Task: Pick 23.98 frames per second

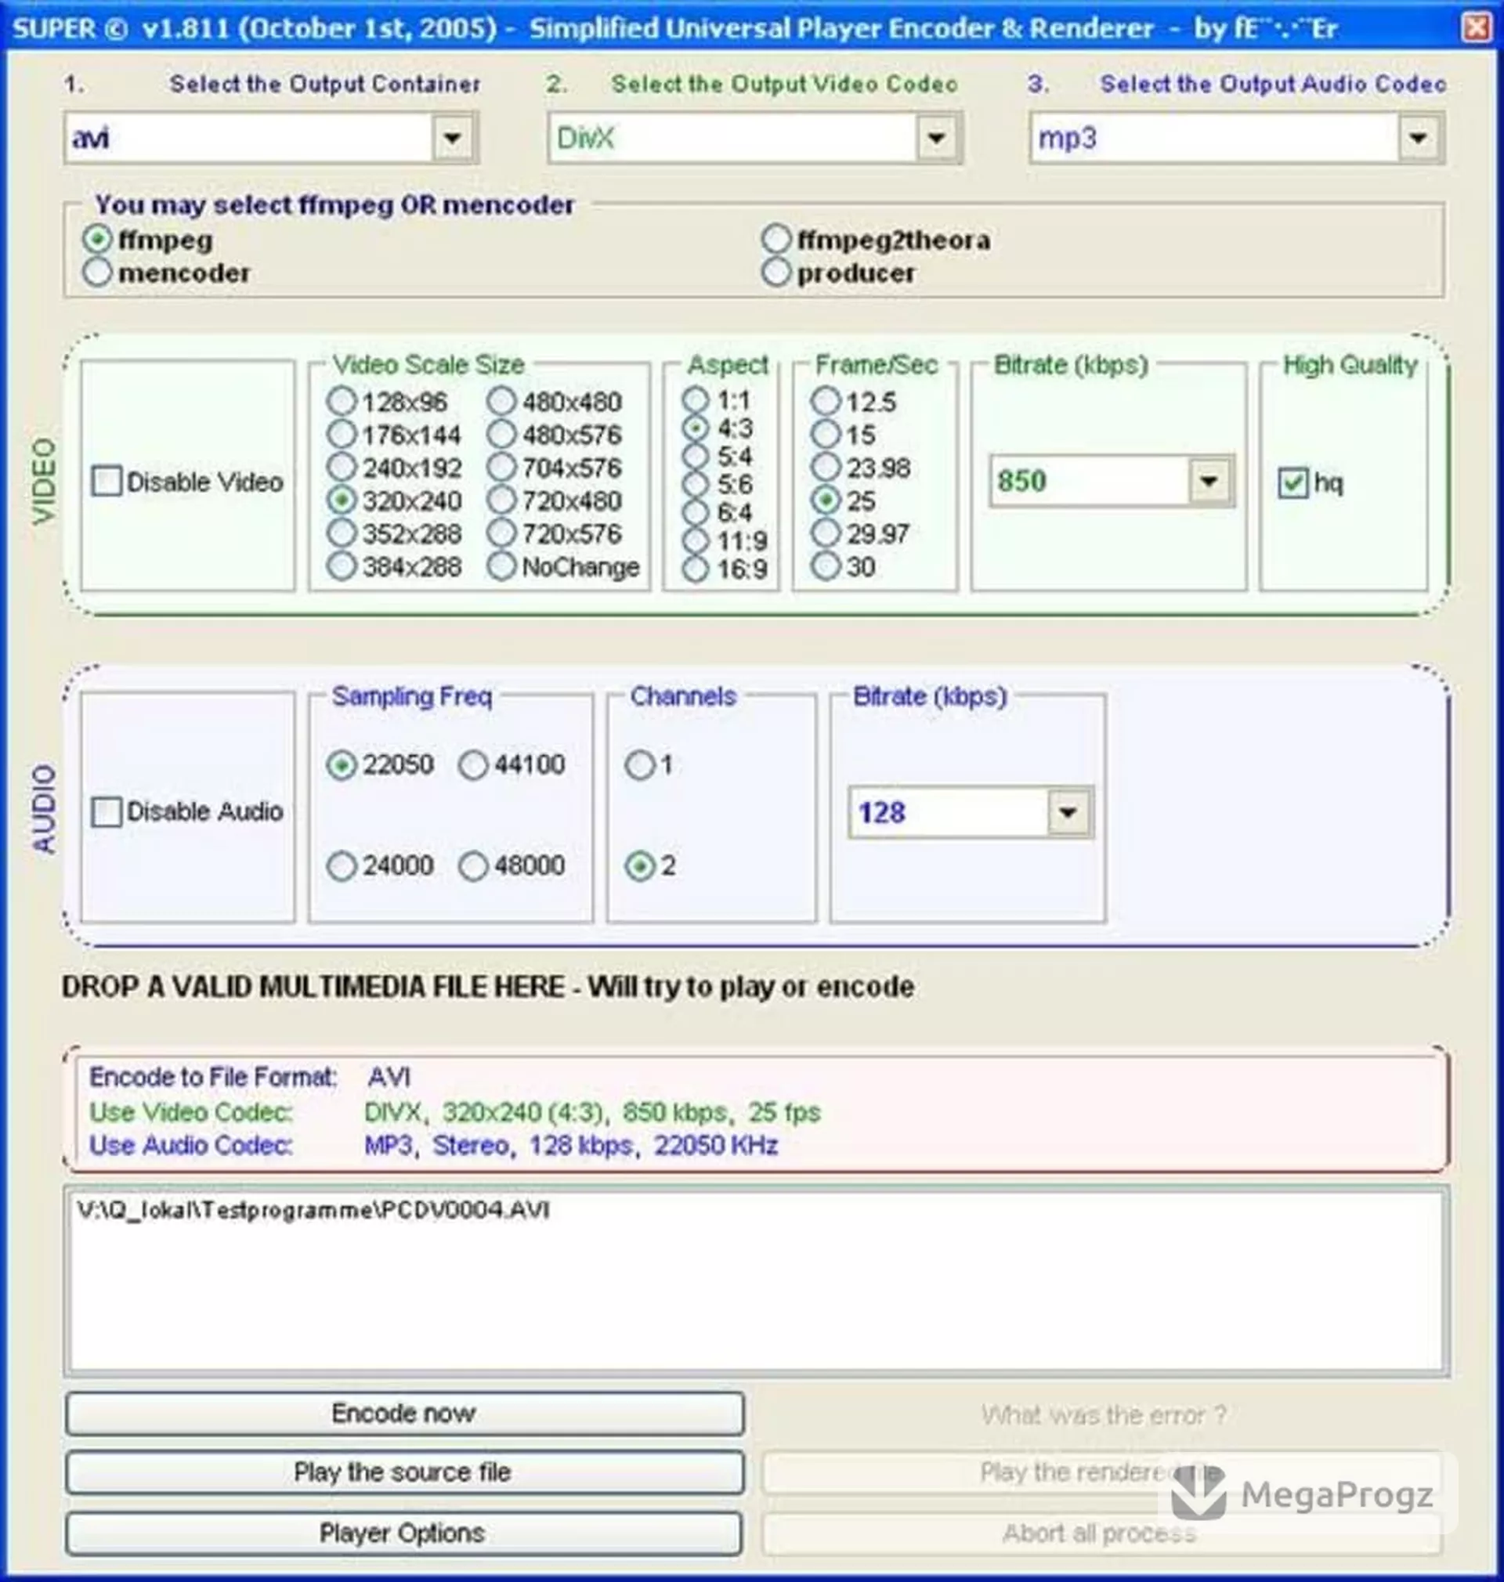Action: (x=826, y=468)
